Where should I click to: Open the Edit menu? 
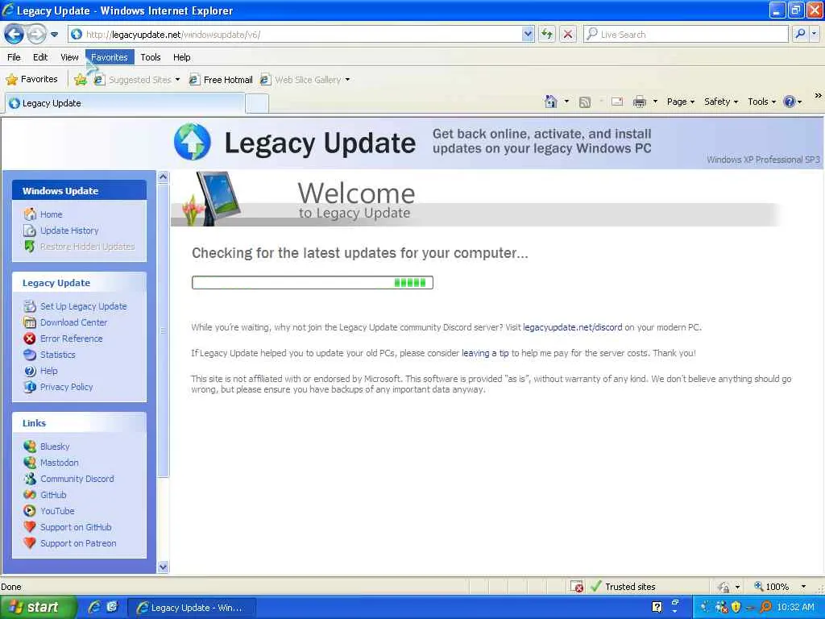click(40, 57)
